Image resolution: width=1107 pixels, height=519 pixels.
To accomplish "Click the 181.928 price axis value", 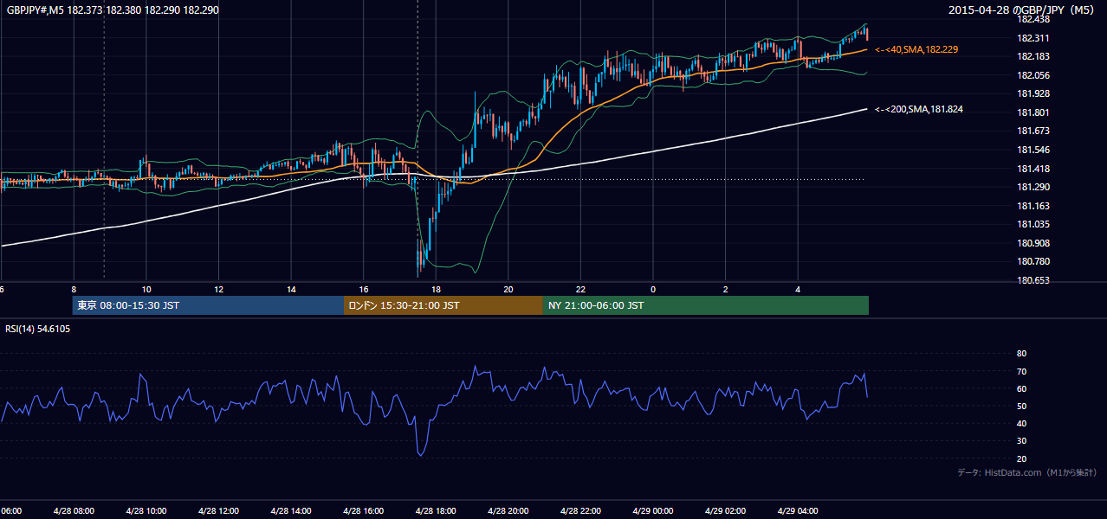I will [1033, 93].
